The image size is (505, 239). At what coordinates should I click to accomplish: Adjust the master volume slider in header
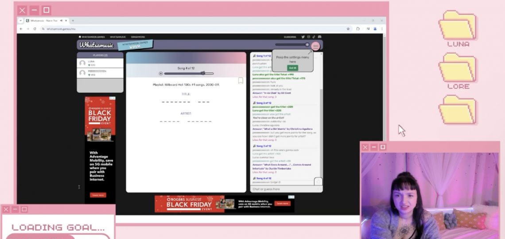click(x=307, y=44)
